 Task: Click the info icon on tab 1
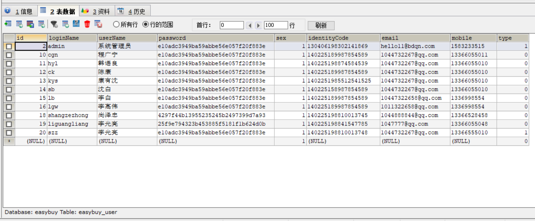(8, 11)
